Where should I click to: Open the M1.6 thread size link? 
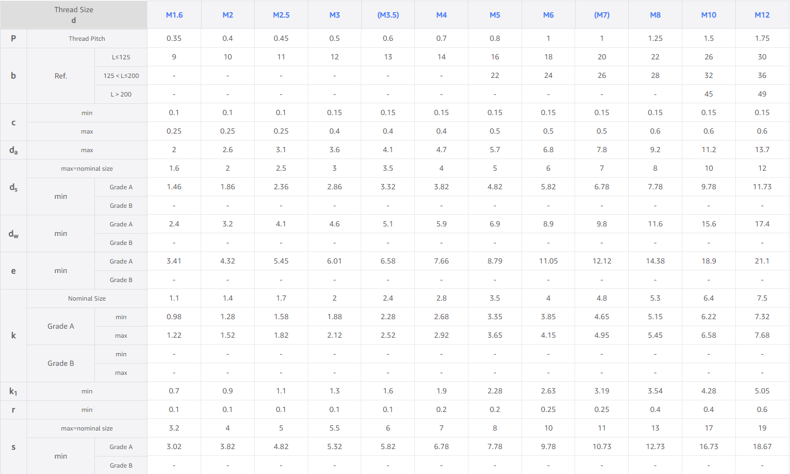[174, 15]
